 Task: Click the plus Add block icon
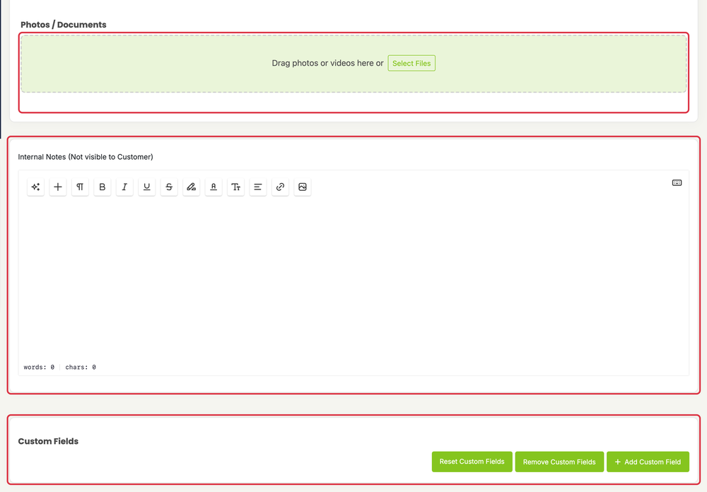(58, 187)
